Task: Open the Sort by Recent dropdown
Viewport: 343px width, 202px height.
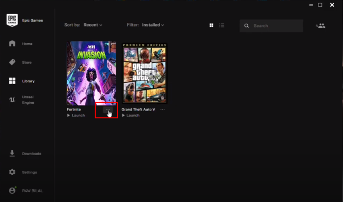Action: point(93,25)
